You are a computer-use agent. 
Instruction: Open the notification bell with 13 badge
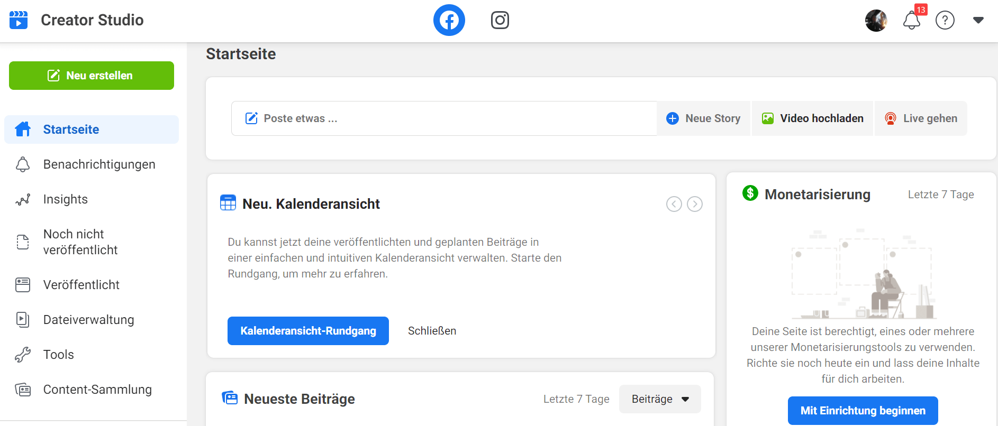coord(912,20)
